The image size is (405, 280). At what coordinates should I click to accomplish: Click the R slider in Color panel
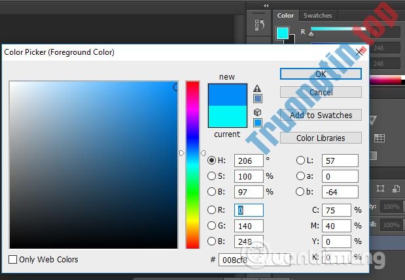(x=338, y=29)
